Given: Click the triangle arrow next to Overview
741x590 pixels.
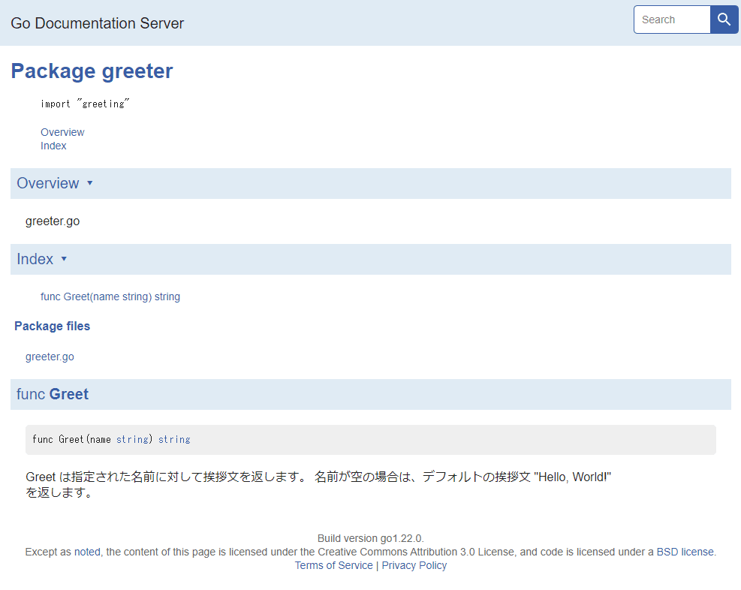Looking at the screenshot, I should pyautogui.click(x=90, y=183).
